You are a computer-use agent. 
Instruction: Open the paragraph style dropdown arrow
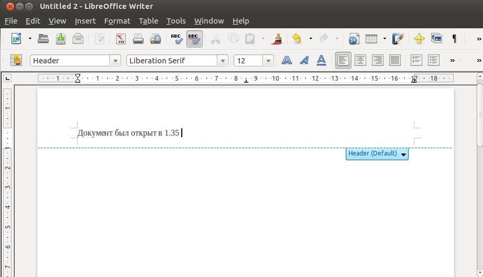pos(115,60)
